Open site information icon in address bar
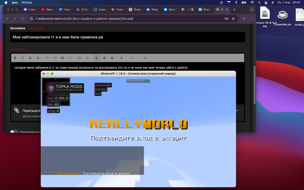Image resolution: width=304 pixels, height=190 pixels. pyautogui.click(x=31, y=19)
